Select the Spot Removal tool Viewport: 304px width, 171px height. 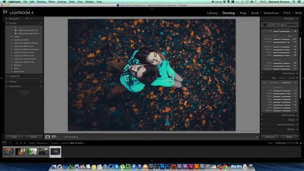click(271, 25)
